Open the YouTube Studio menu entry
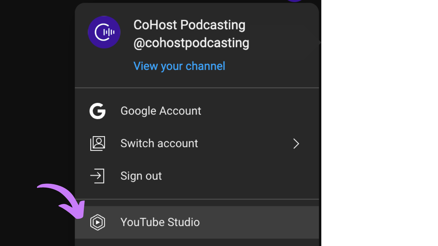Screen dimensions: 438x246 point(197,222)
